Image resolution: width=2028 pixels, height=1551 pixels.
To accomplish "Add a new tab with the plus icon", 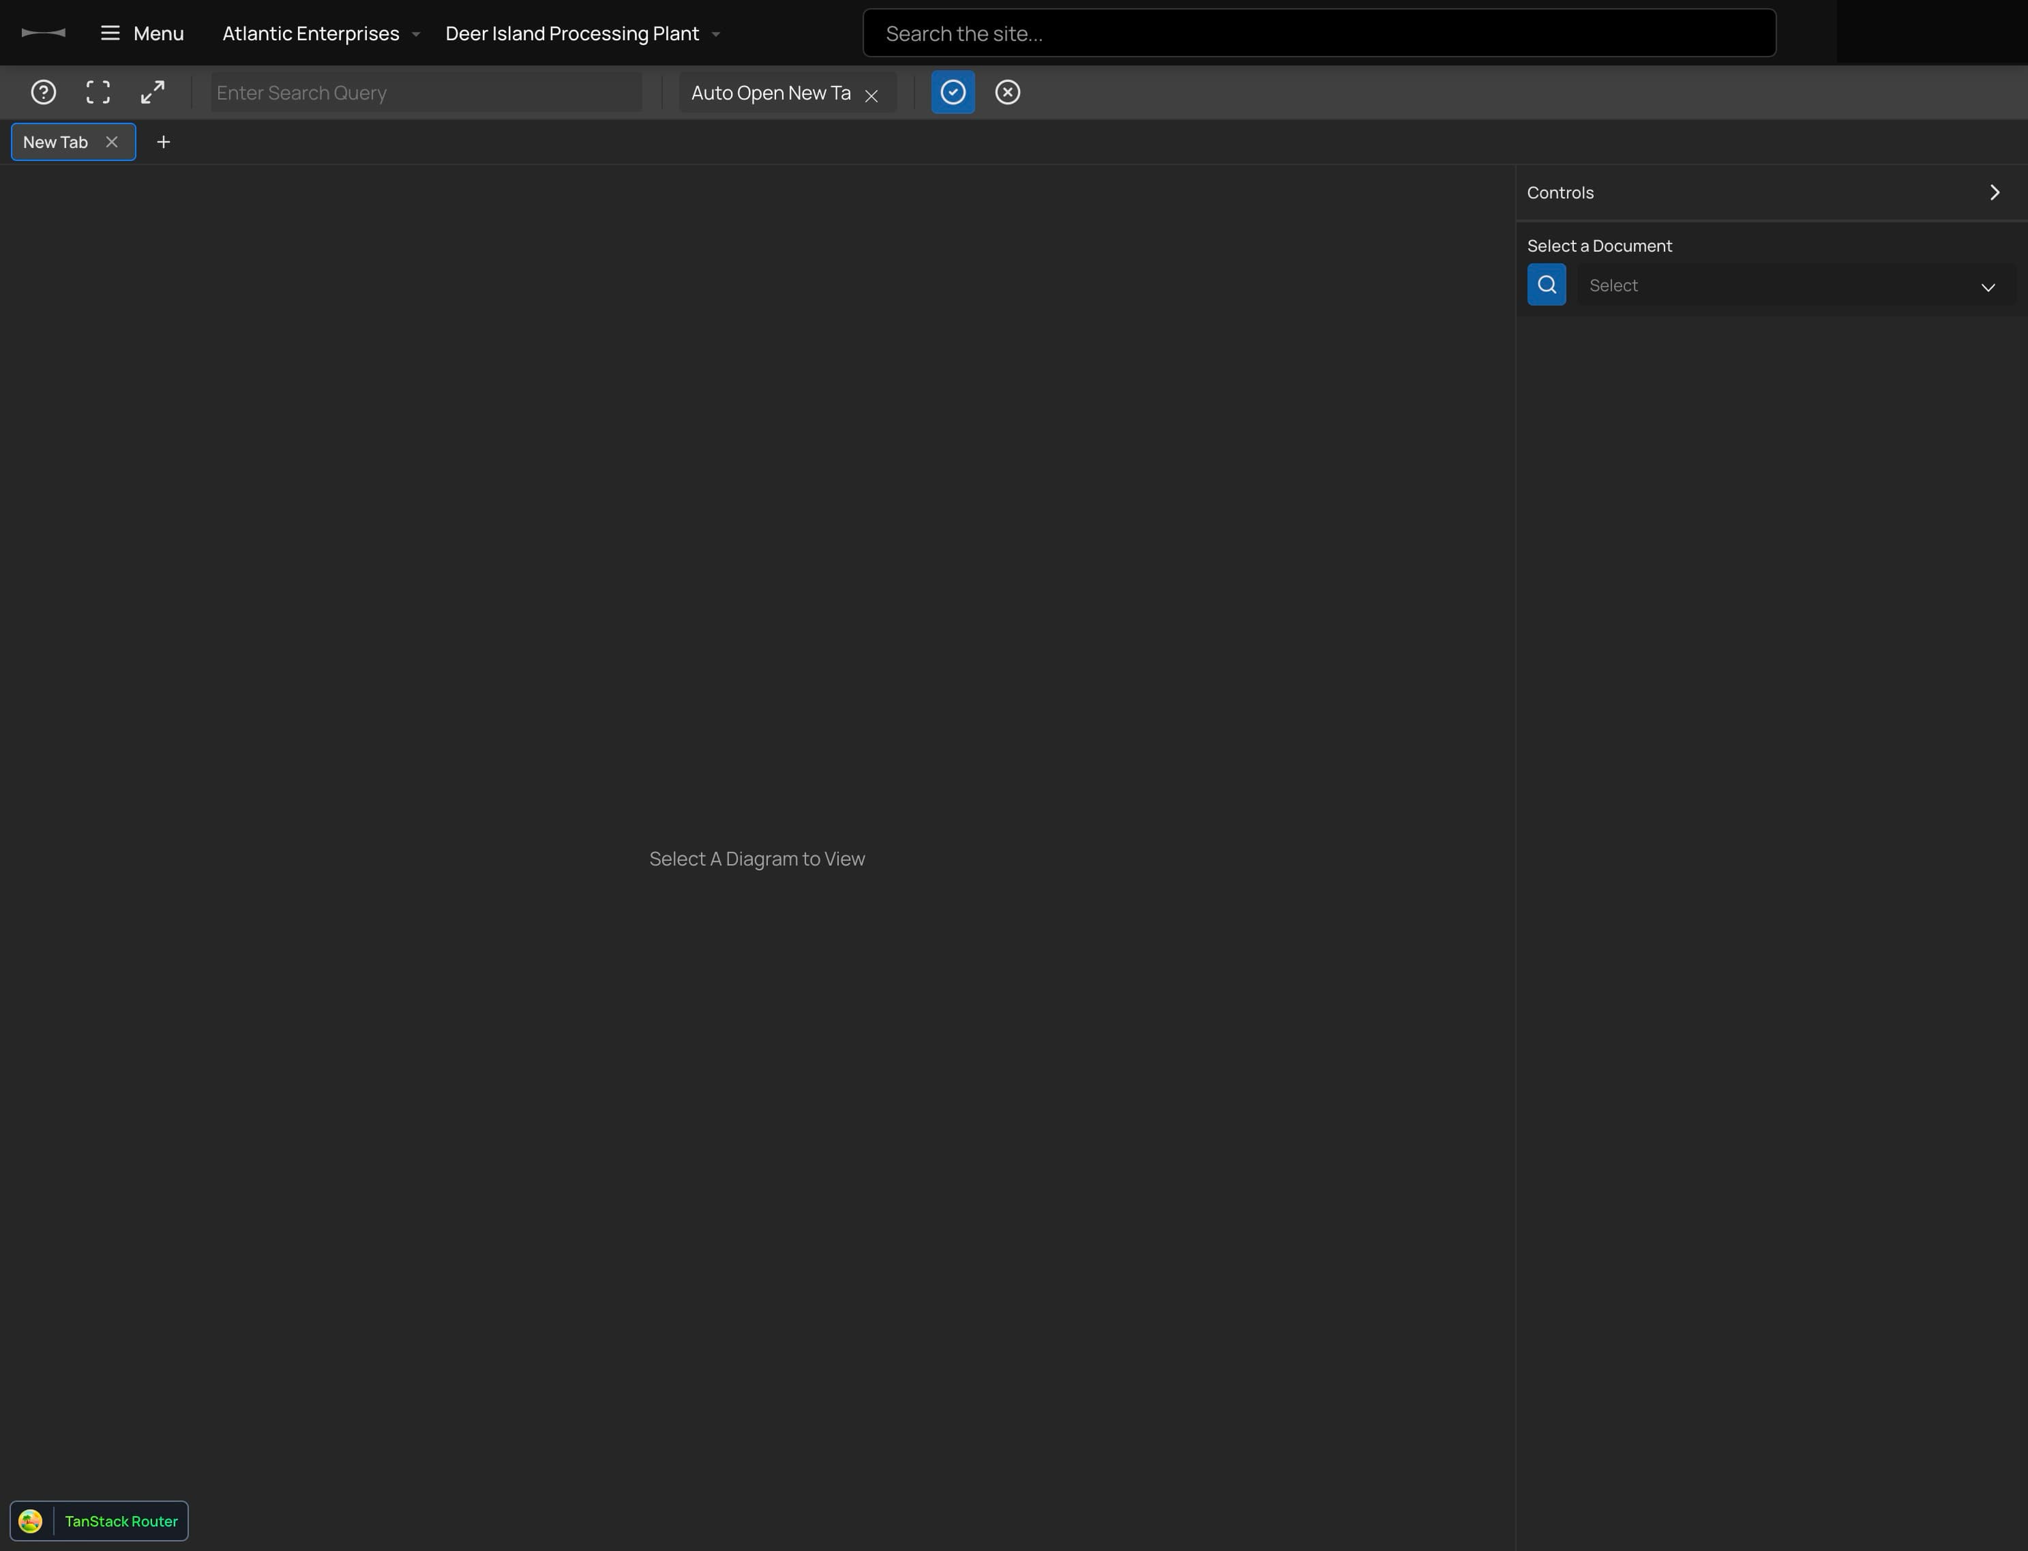I will 164,141.
